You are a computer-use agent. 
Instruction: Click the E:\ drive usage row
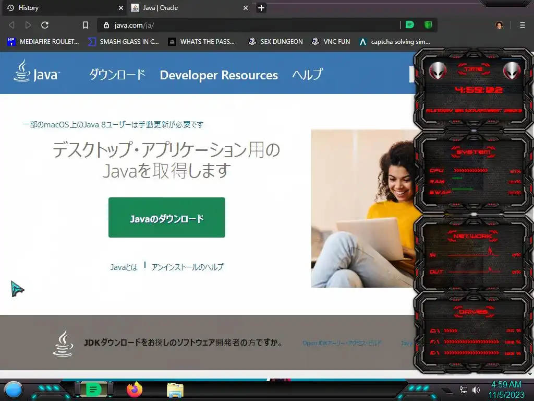tap(475, 352)
